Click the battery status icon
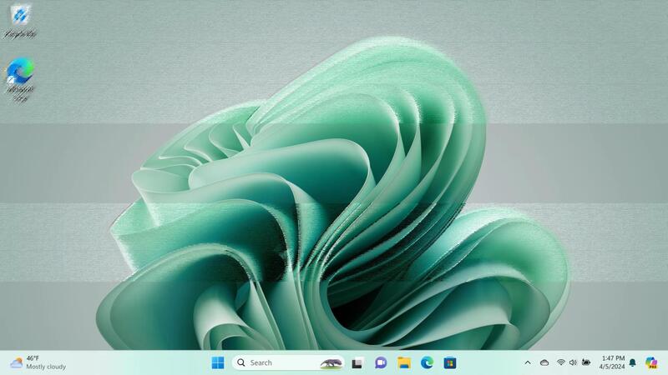The width and height of the screenshot is (668, 375). pyautogui.click(x=586, y=362)
